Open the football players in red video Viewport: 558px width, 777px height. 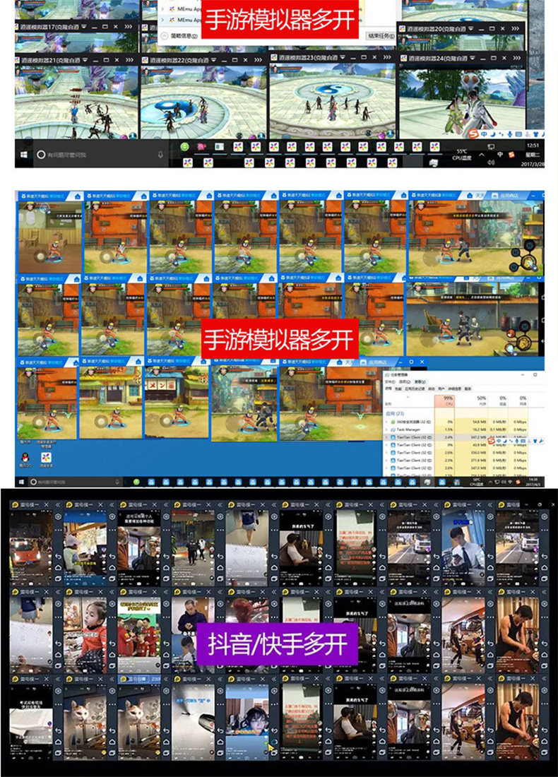(x=139, y=634)
